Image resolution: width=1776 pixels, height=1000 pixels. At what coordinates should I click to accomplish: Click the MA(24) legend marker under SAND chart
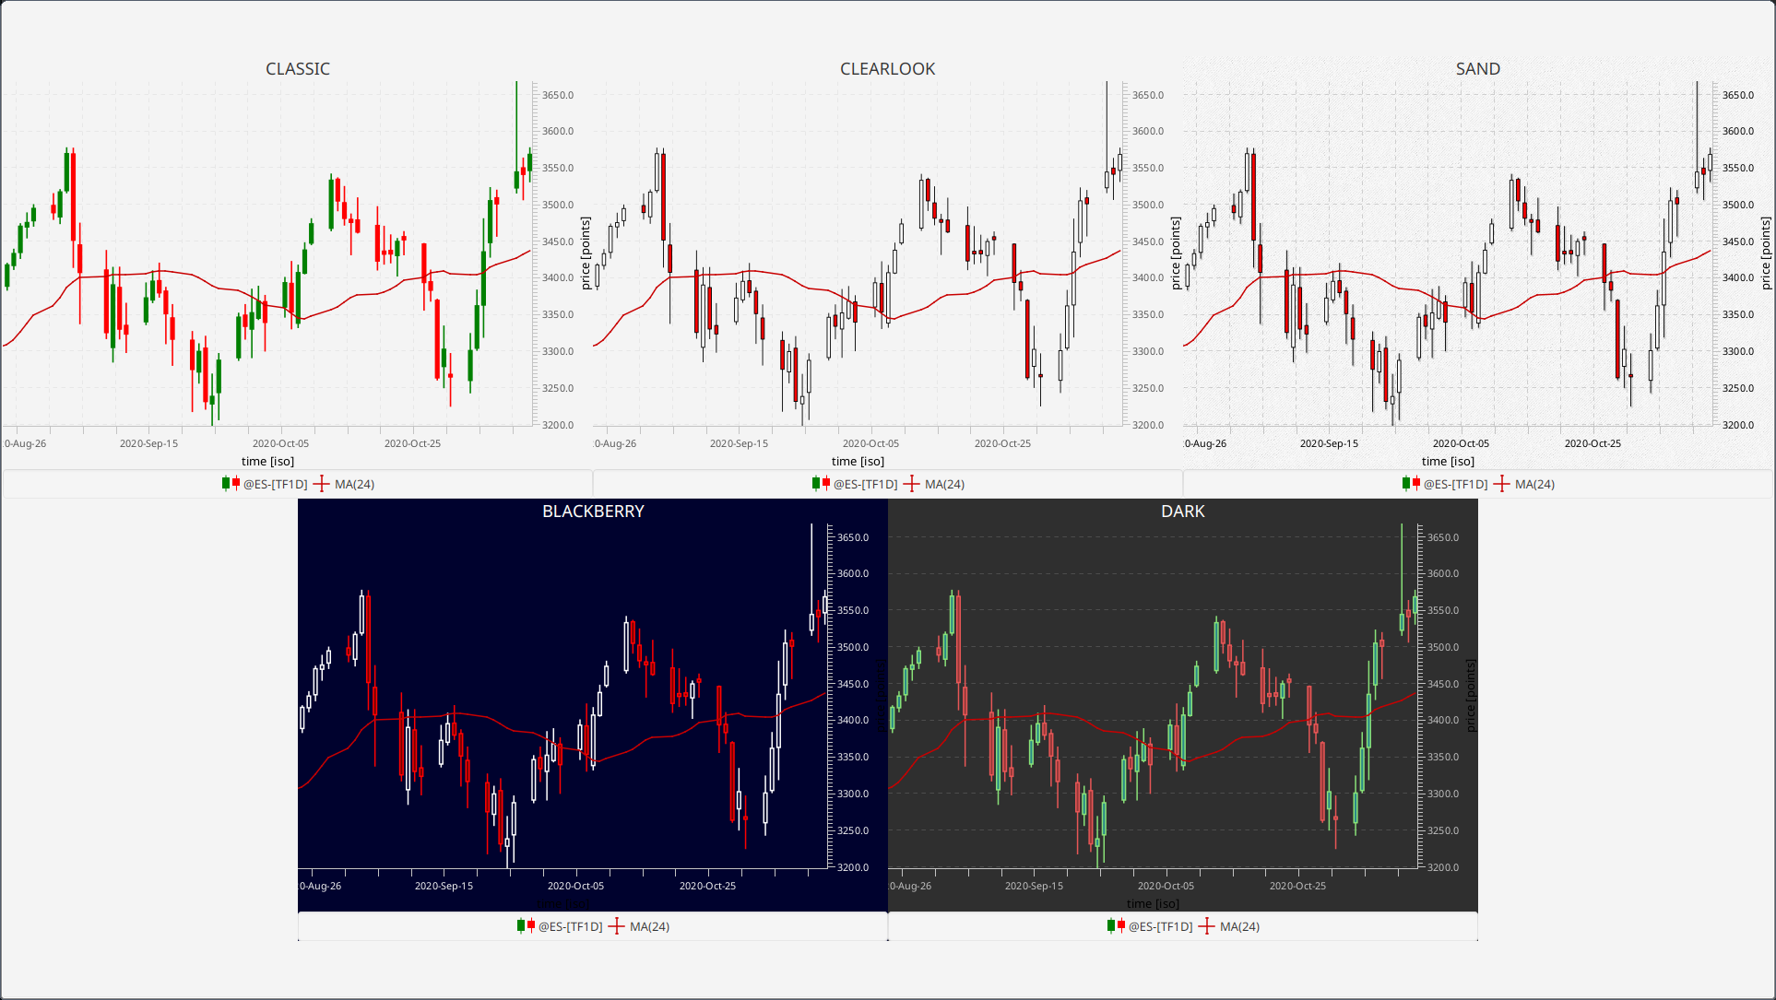[1501, 484]
